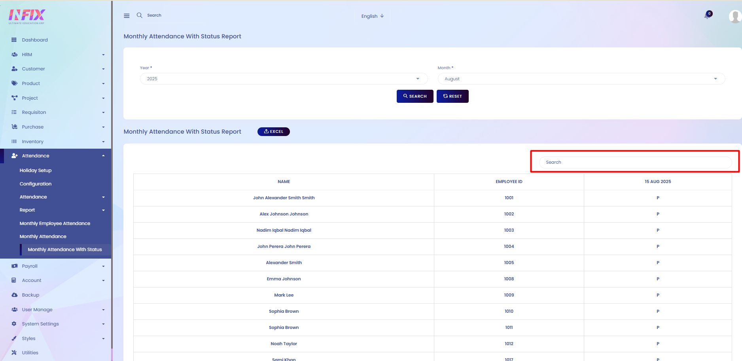This screenshot has width=742, height=361.
Task: Click the Payroll money icon
Action: tap(14, 266)
